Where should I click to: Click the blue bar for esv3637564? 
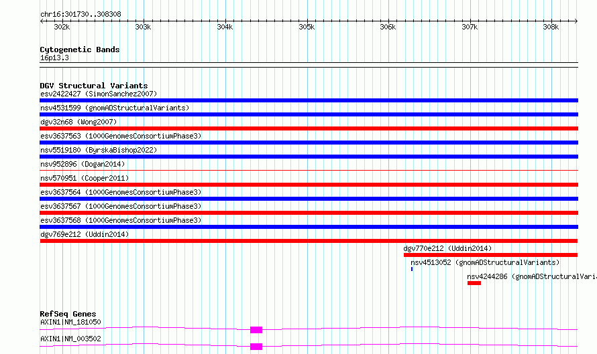(x=309, y=199)
